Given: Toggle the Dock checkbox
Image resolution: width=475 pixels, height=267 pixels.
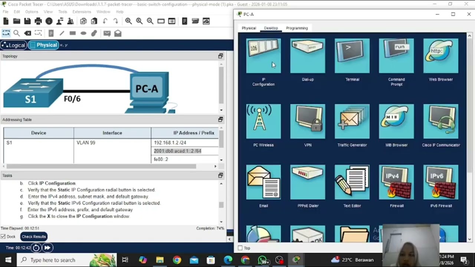Looking at the screenshot, I should (x=3, y=237).
